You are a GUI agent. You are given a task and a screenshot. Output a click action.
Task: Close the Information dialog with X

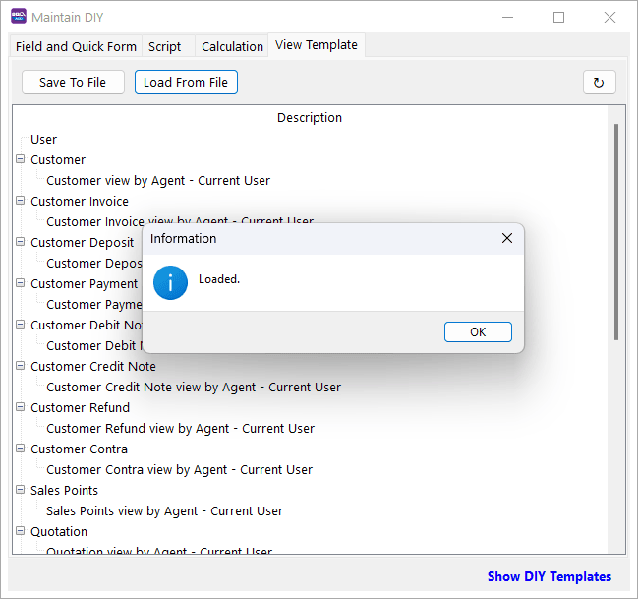[x=507, y=238]
